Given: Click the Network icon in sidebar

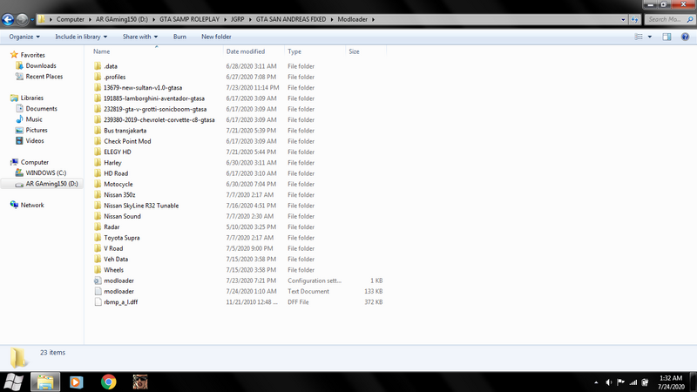Looking at the screenshot, I should (14, 205).
